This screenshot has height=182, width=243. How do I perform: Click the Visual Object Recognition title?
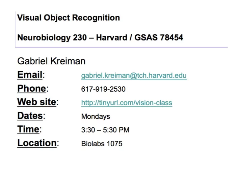[69, 18]
